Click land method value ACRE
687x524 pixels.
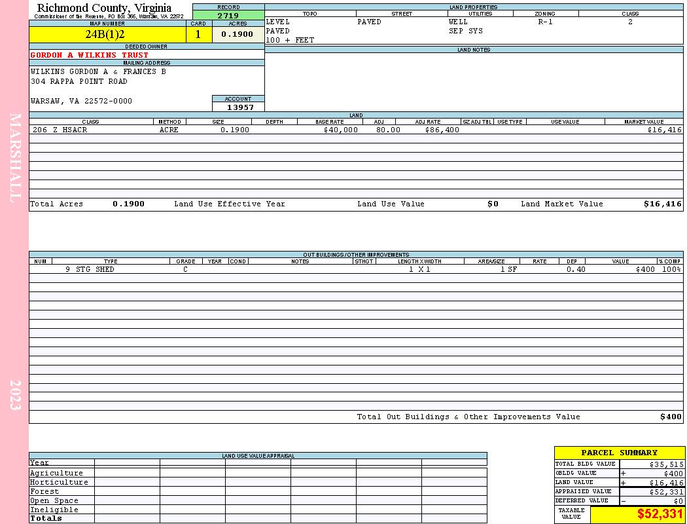coord(169,130)
